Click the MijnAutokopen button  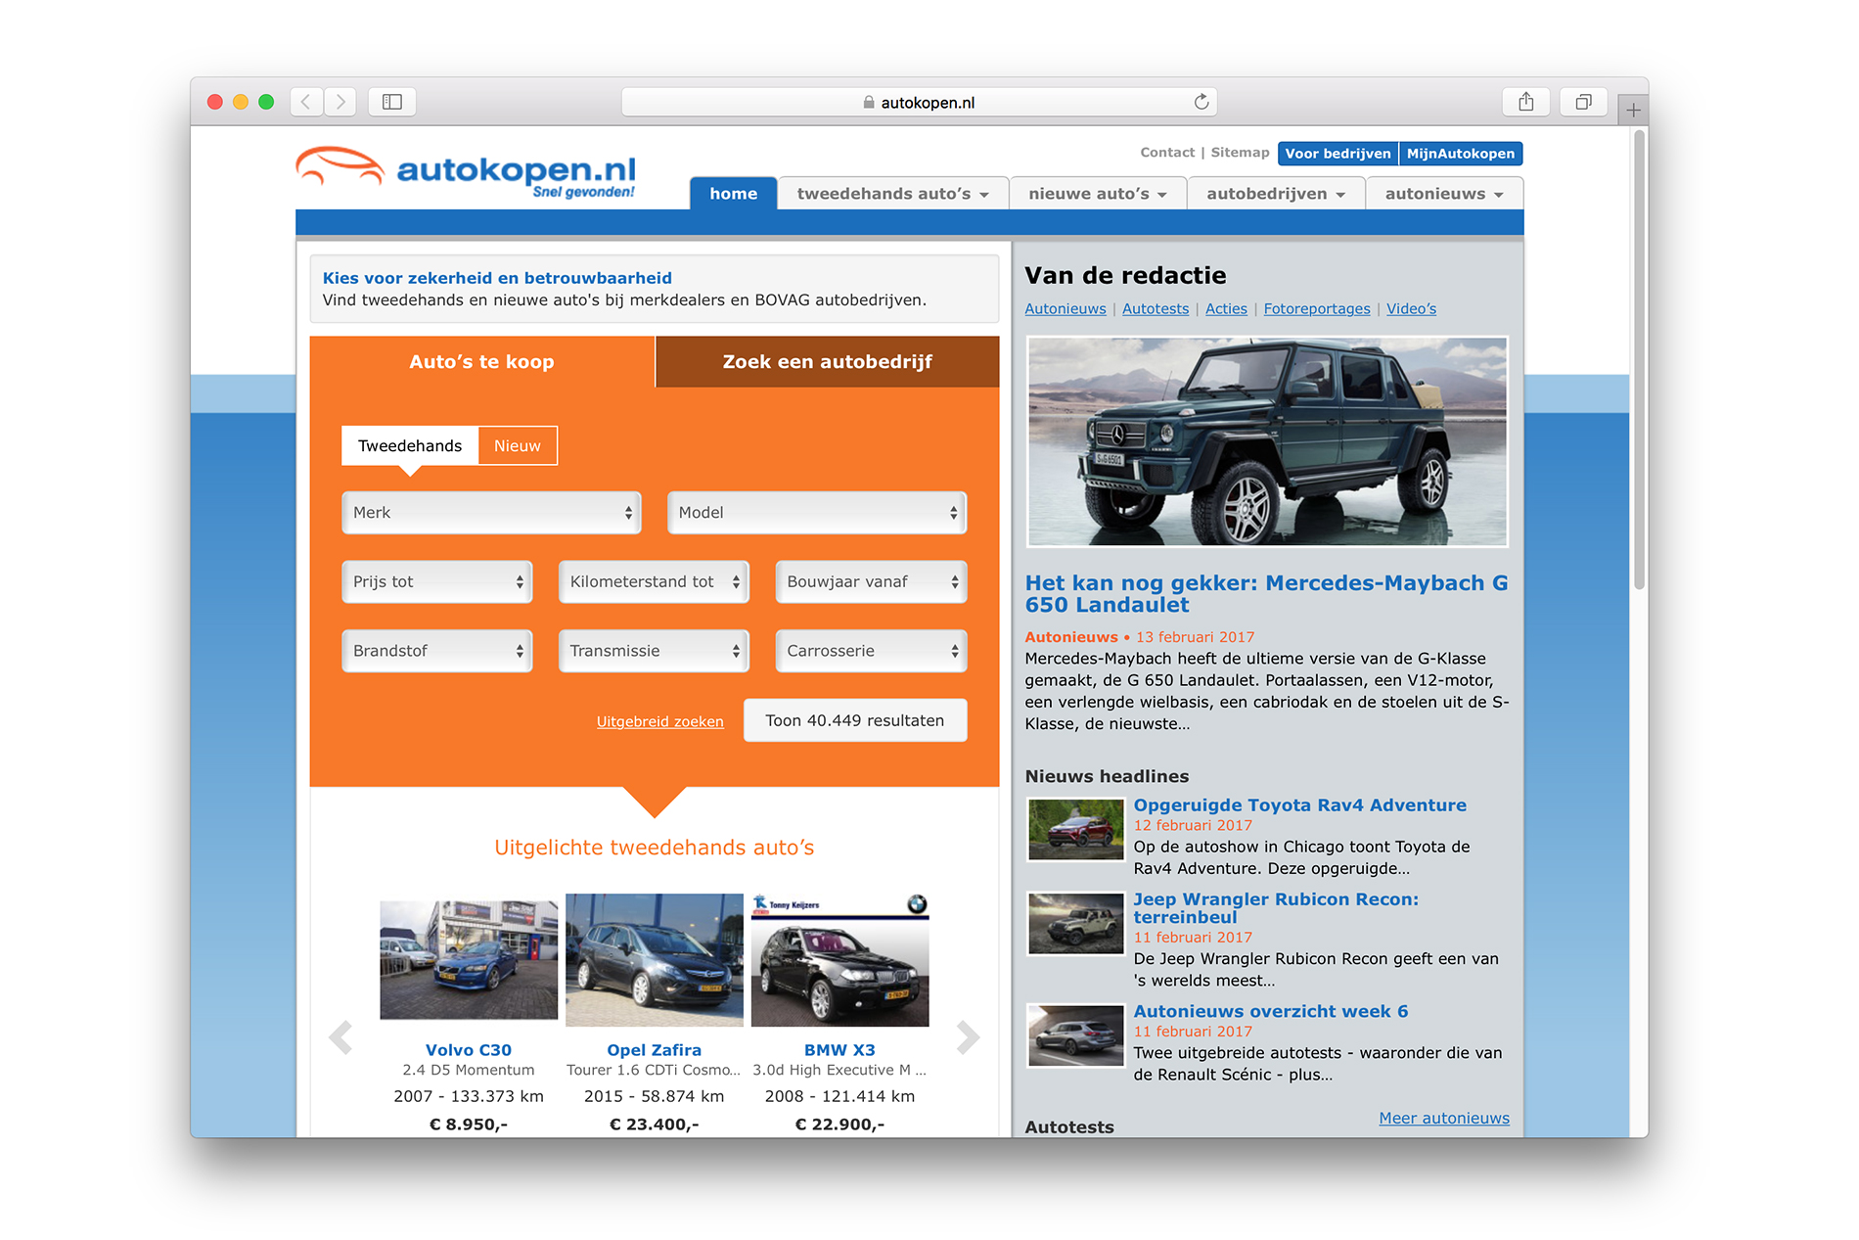pos(1461,154)
